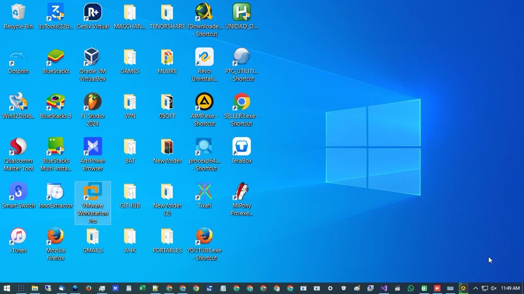Select the 0SOFT folder
Viewport: 524px width, 294px height.
pyautogui.click(x=167, y=106)
